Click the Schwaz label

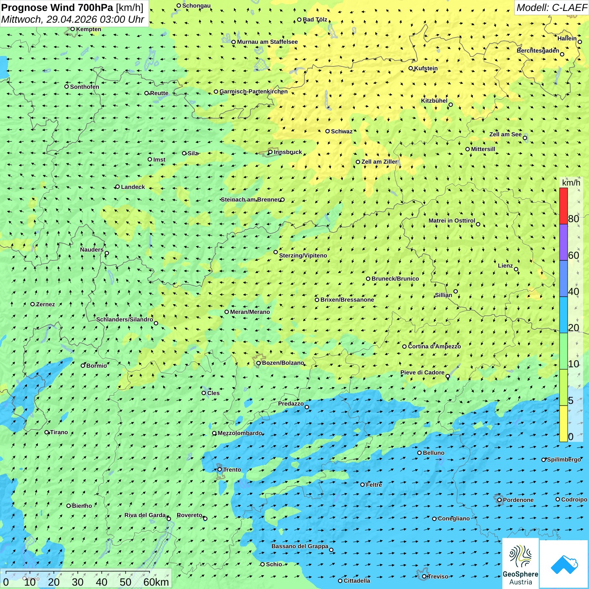click(342, 131)
